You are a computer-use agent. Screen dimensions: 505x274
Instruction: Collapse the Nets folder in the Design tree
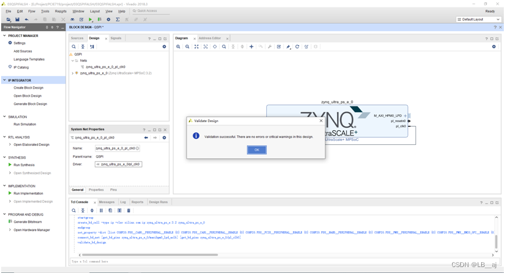point(73,60)
